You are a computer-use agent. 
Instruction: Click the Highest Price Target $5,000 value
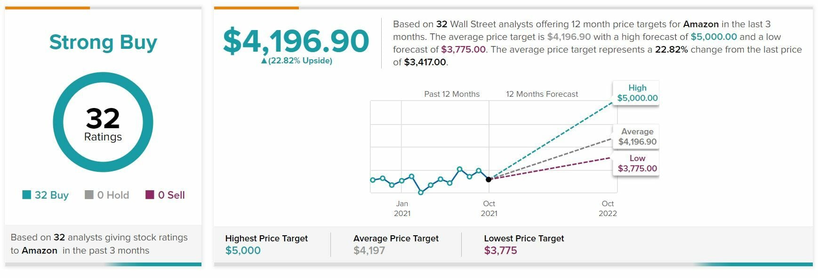243,250
